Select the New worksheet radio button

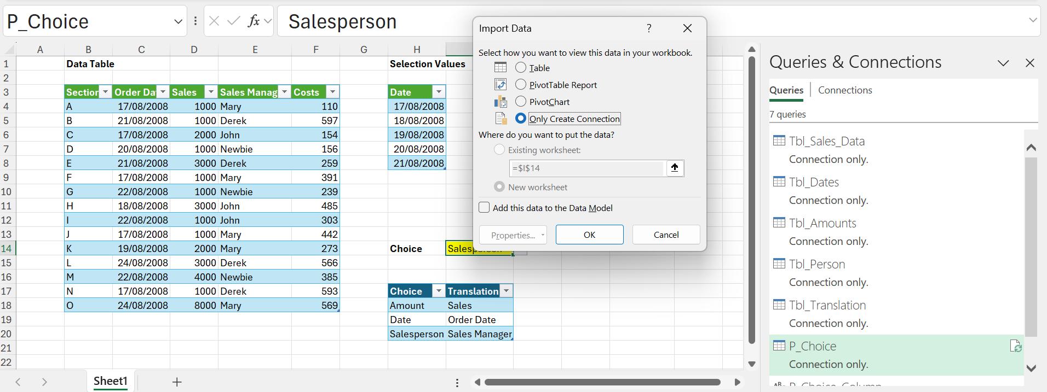tap(499, 186)
